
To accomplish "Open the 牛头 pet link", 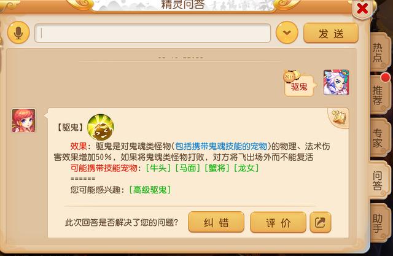I will 158,168.
